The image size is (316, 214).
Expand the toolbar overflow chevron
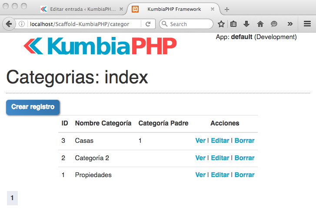[x=290, y=24]
